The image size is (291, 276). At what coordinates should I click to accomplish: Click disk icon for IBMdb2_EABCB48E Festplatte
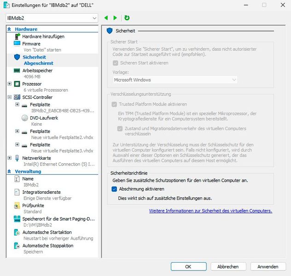click(24, 106)
